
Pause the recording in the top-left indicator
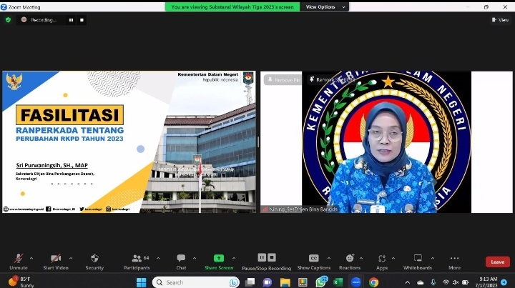71,20
